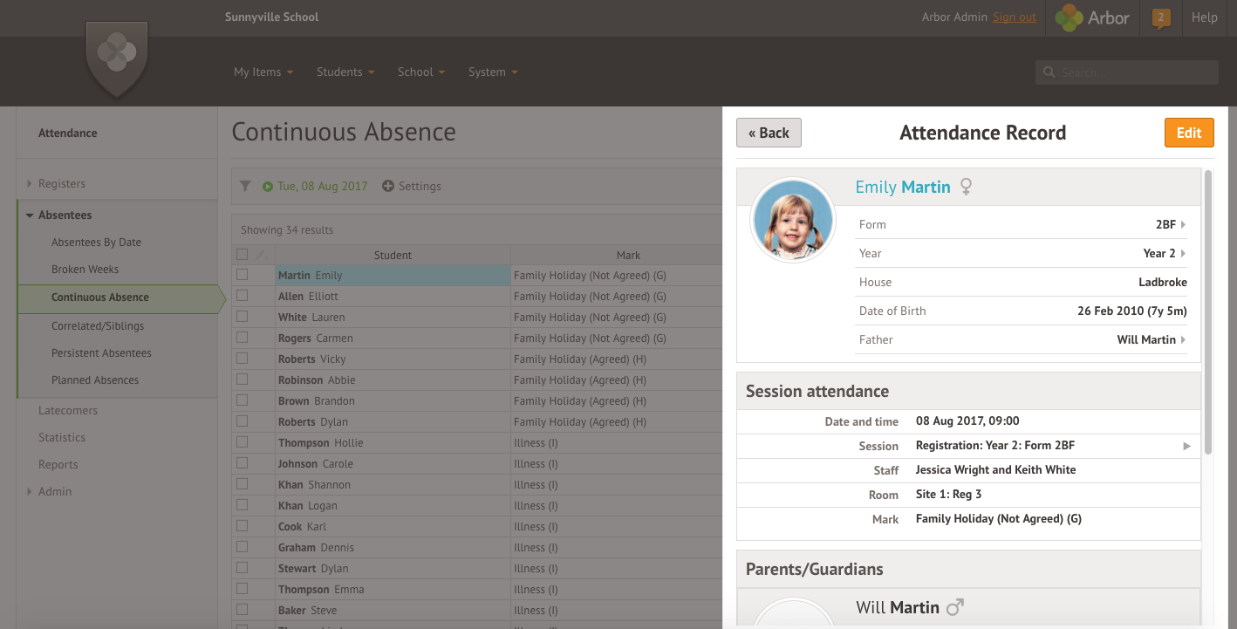
Task: Open the notifications speech bubble icon
Action: click(x=1160, y=18)
